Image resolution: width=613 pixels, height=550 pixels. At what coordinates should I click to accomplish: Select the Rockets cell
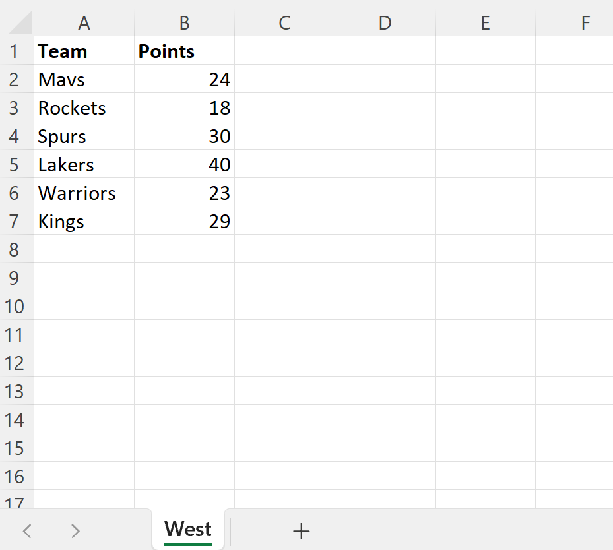click(x=84, y=108)
